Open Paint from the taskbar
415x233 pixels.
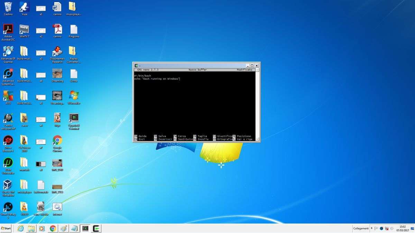(x=63, y=228)
